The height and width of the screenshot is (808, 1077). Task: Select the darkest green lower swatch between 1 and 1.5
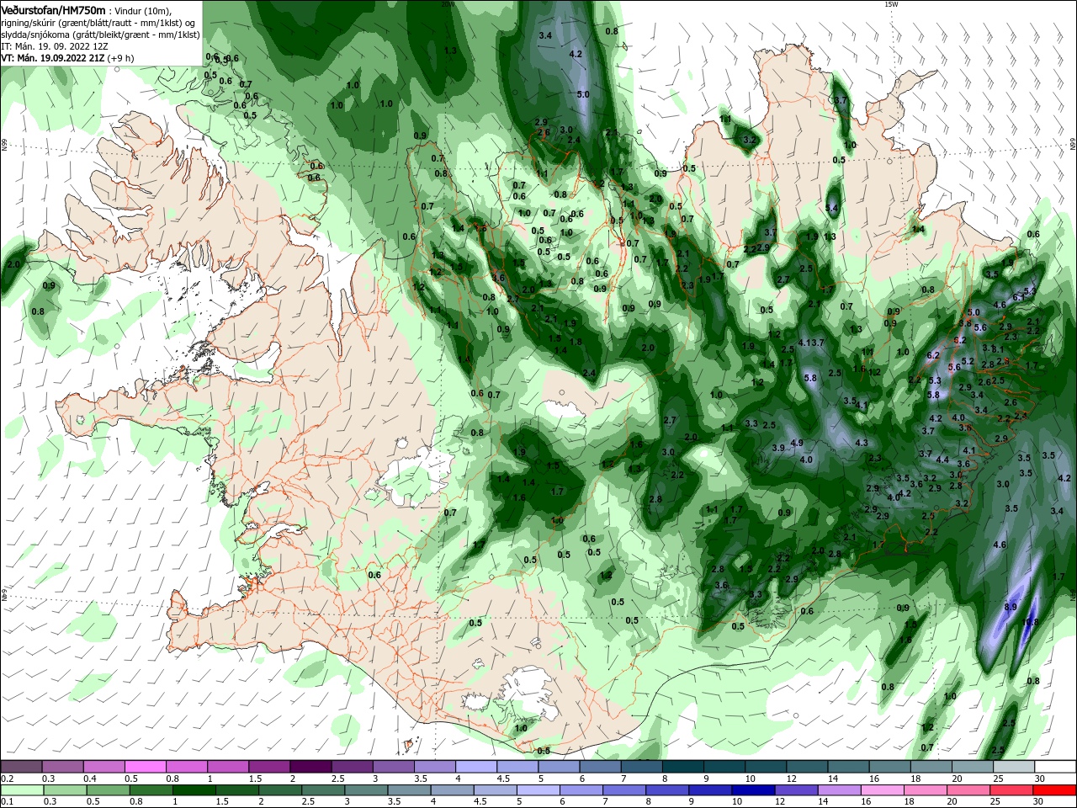[x=194, y=790]
